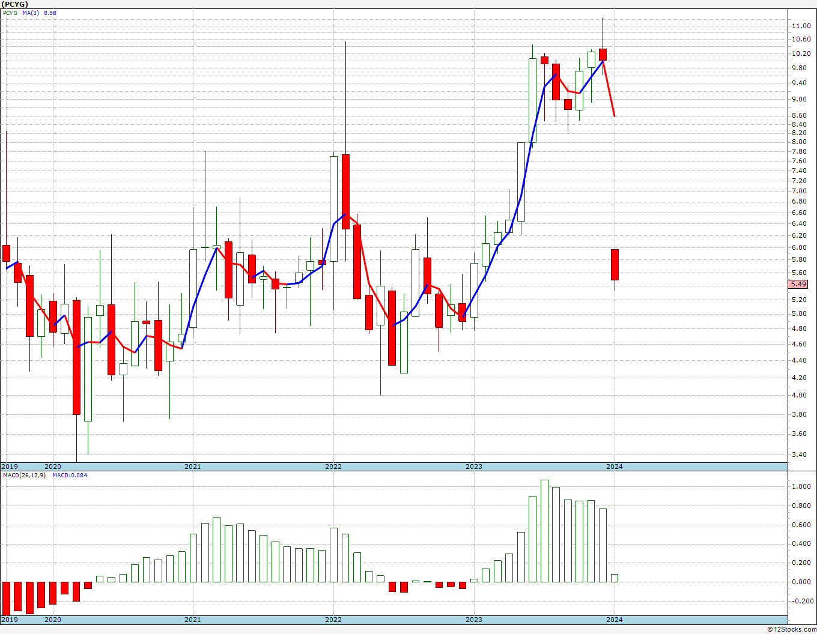Click the 11.00 price axis label
Image resolution: width=817 pixels, height=634 pixels.
(801, 26)
